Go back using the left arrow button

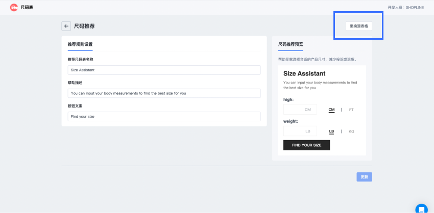[66, 26]
